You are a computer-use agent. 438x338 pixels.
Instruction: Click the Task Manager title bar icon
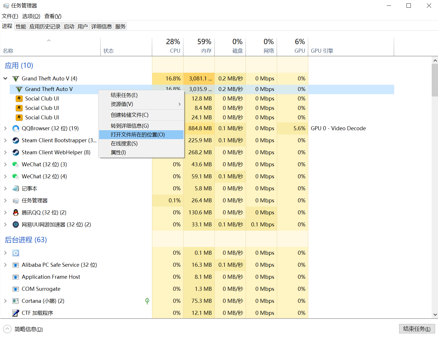point(6,6)
